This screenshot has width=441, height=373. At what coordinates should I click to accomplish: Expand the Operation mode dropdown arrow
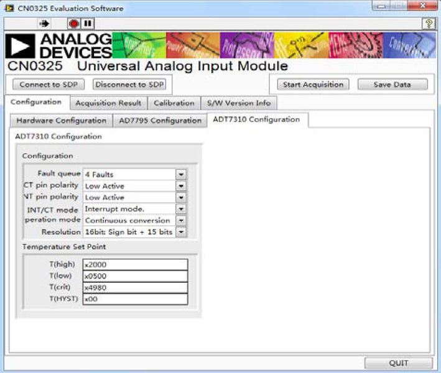point(181,221)
